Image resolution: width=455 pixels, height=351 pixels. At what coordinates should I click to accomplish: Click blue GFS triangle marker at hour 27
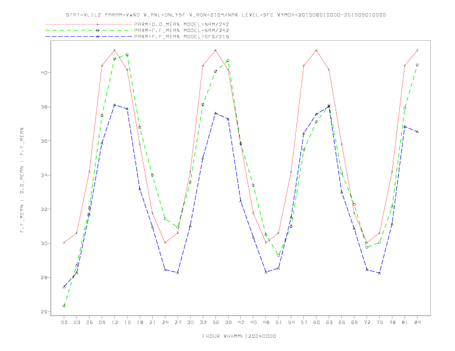click(x=178, y=273)
